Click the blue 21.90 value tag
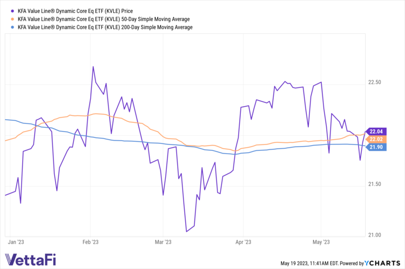 376,147
